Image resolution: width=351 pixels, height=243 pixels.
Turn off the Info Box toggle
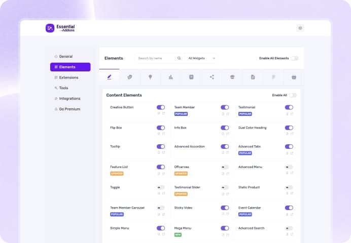(x=225, y=128)
